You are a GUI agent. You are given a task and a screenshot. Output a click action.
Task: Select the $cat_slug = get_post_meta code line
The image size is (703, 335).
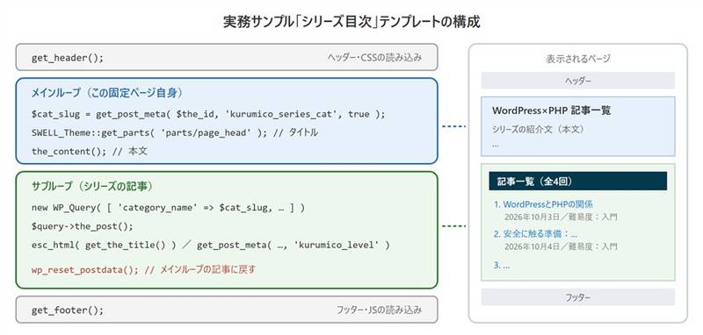pos(208,114)
